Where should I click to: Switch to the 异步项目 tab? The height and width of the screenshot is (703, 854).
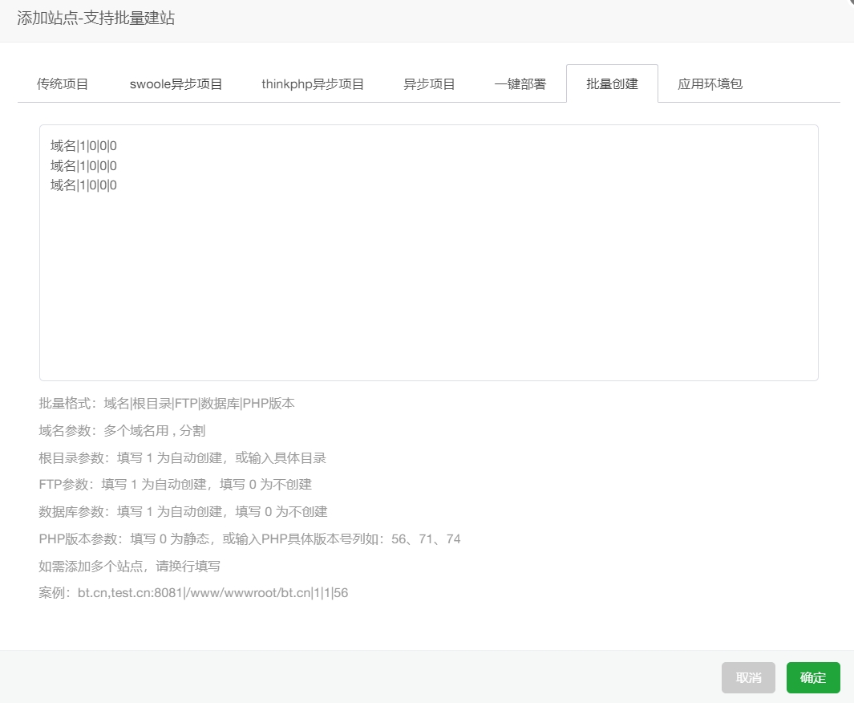click(x=430, y=82)
